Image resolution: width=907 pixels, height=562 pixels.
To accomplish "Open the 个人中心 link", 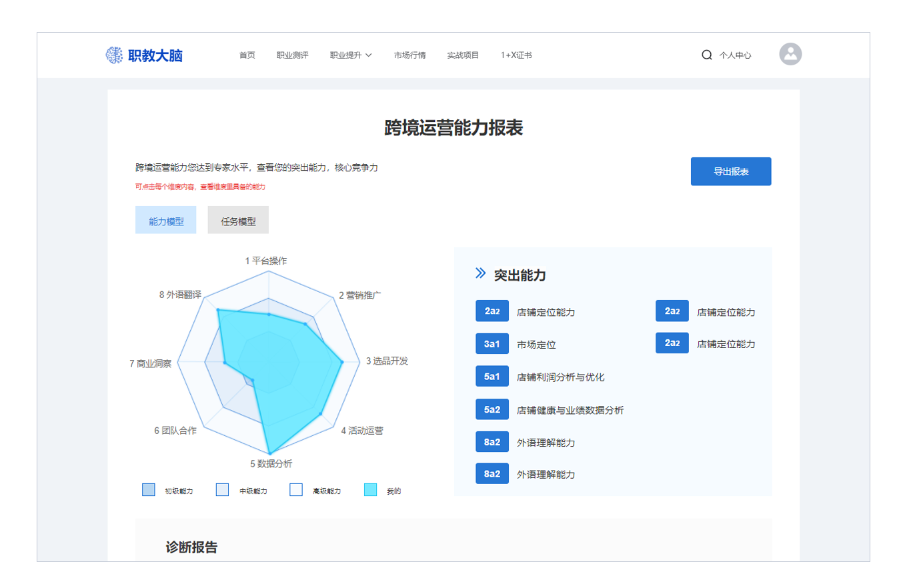I will 735,55.
